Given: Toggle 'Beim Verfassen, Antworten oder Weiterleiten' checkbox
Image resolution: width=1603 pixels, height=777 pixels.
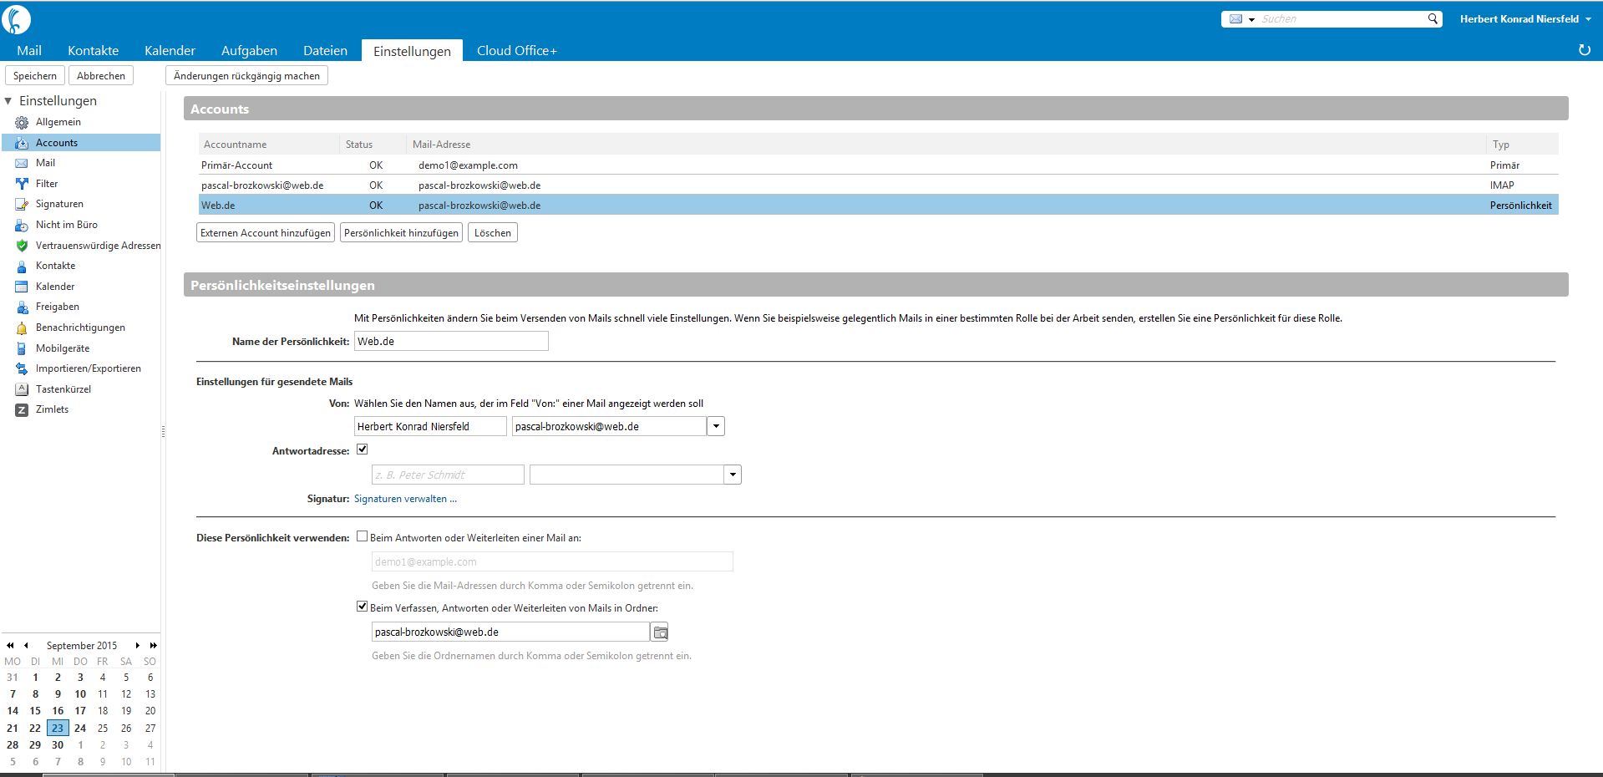Looking at the screenshot, I should (x=362, y=607).
